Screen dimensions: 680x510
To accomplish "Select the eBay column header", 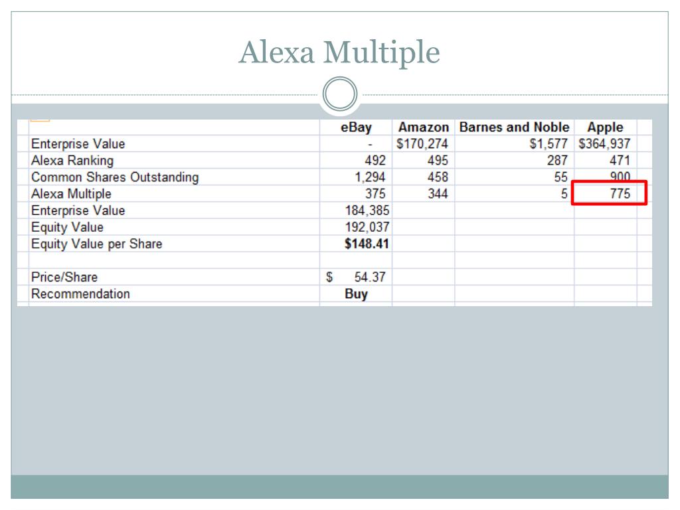I will [356, 127].
